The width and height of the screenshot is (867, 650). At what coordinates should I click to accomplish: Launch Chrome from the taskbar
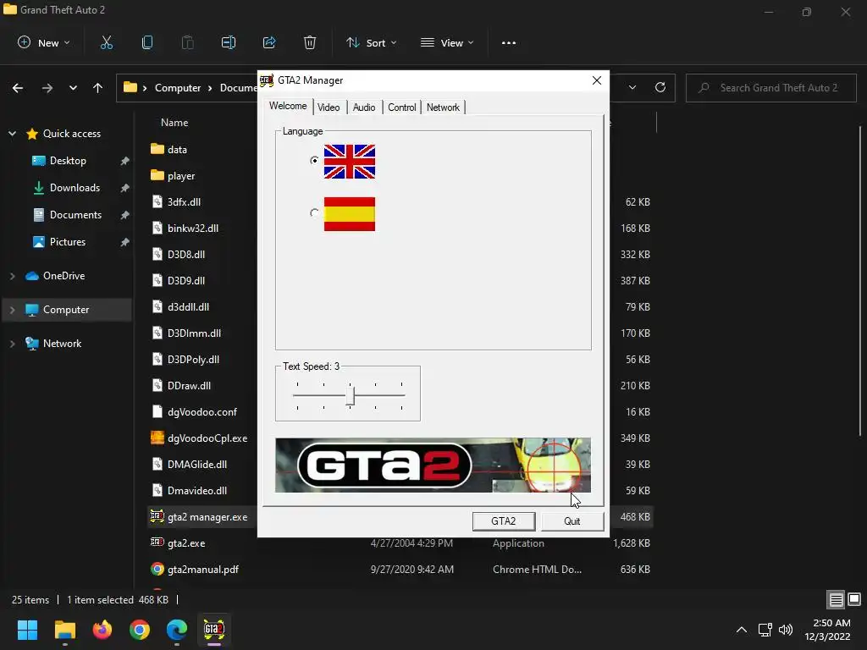[x=140, y=630]
